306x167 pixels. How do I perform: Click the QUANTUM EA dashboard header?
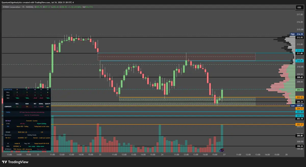coord(8,89)
